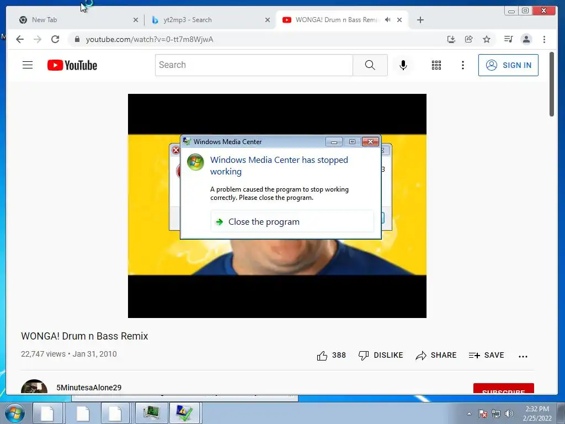Click the red error icon of the background dialog
Viewport: 565px width, 424px height.
click(175, 150)
